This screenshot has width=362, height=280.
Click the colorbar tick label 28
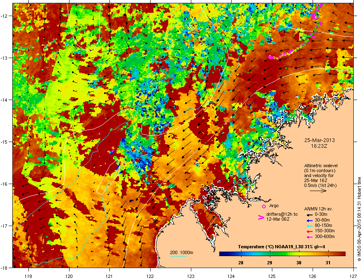click(x=241, y=263)
